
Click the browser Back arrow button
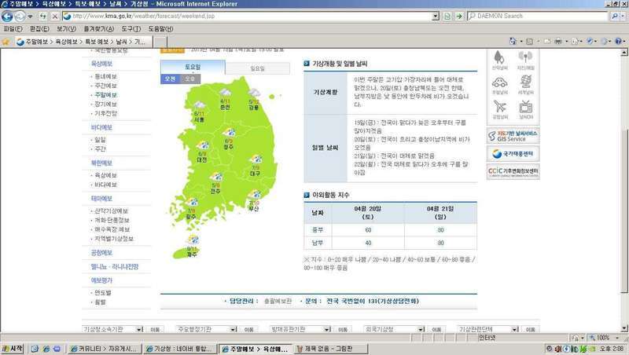(7, 16)
